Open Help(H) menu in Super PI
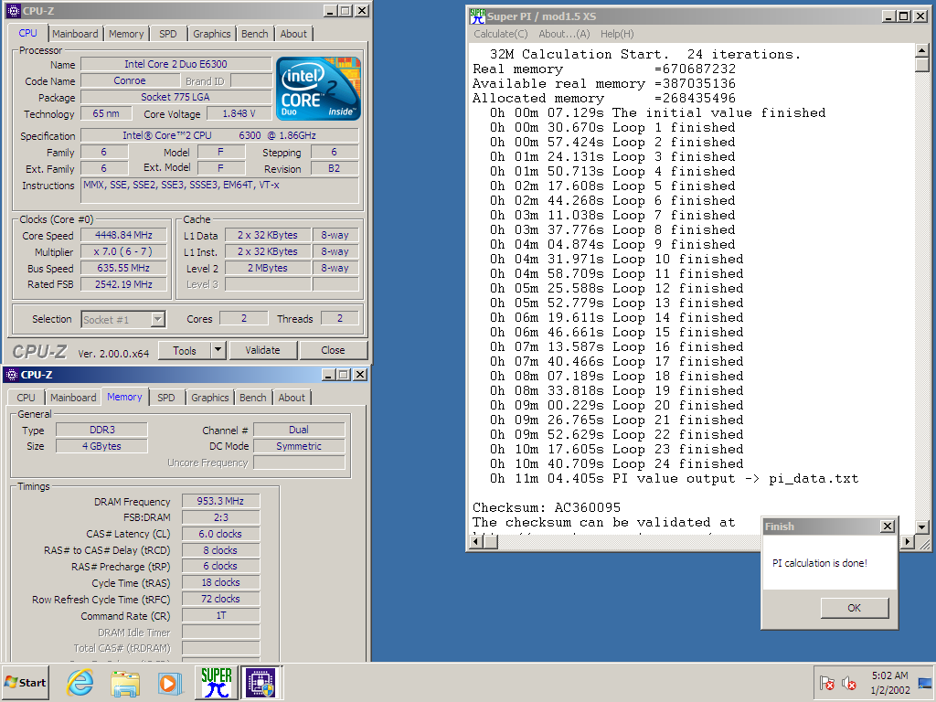Viewport: 936px width, 702px height. [x=617, y=34]
